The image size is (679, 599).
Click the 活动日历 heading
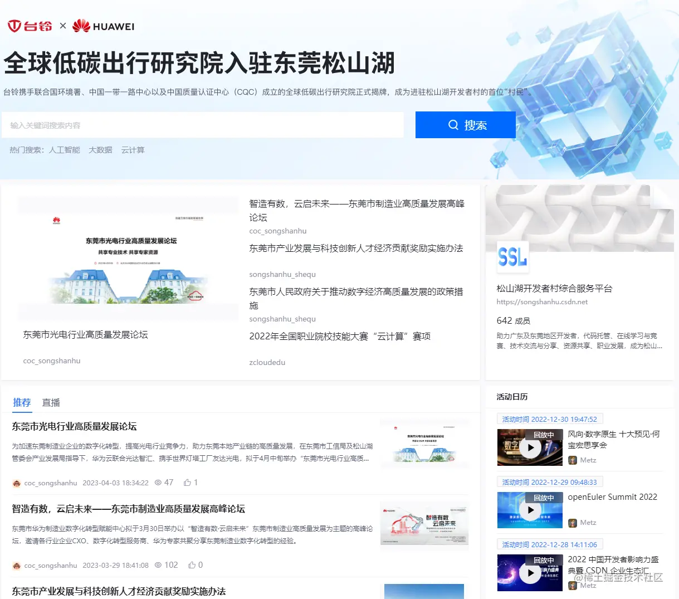(512, 397)
